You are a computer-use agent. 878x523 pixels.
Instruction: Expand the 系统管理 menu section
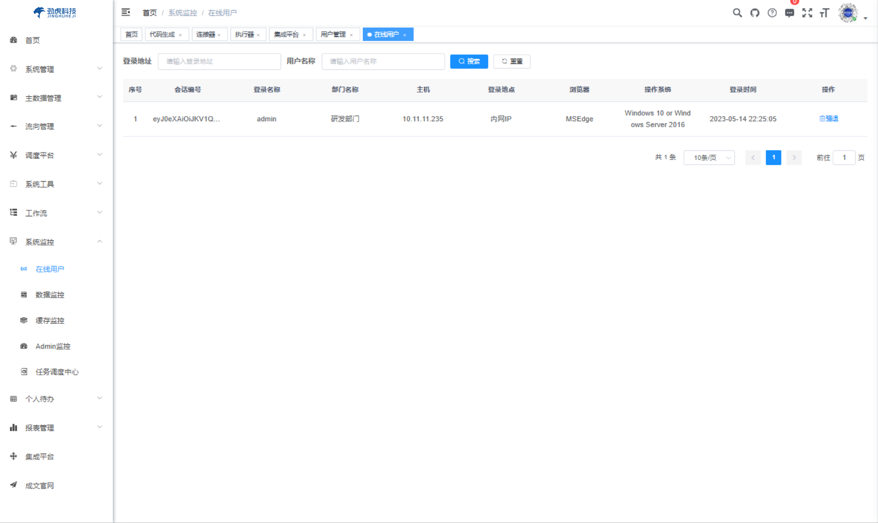39,69
